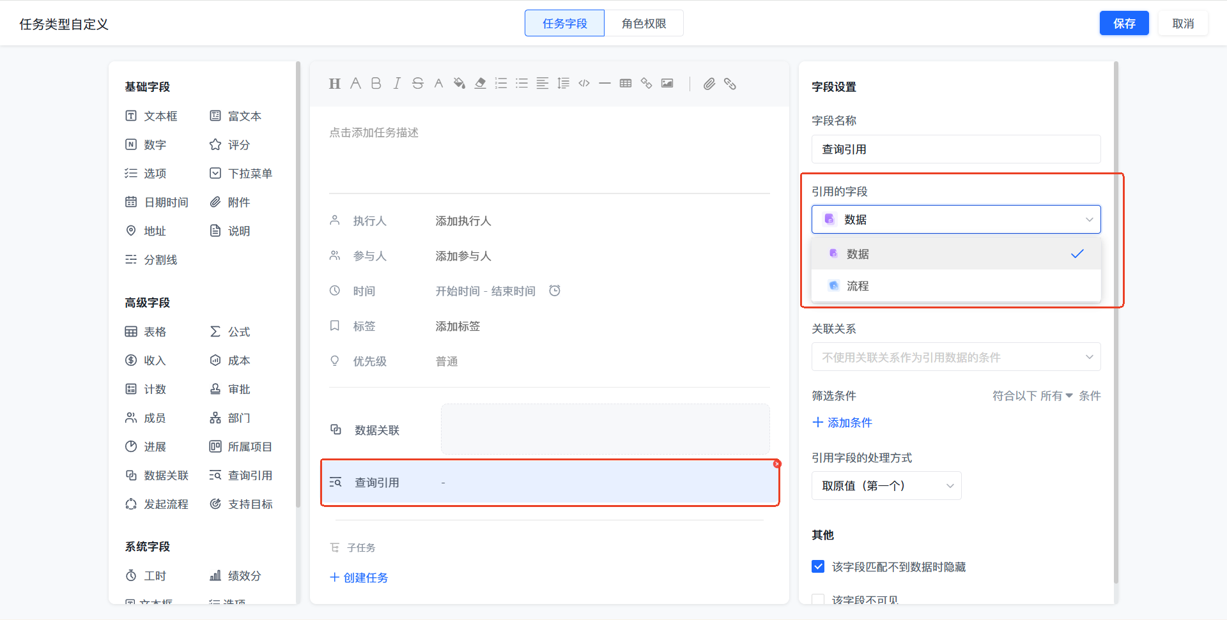Select 数据 option in dropdown list
Viewport: 1227px width, 620px height.
pyautogui.click(x=956, y=253)
